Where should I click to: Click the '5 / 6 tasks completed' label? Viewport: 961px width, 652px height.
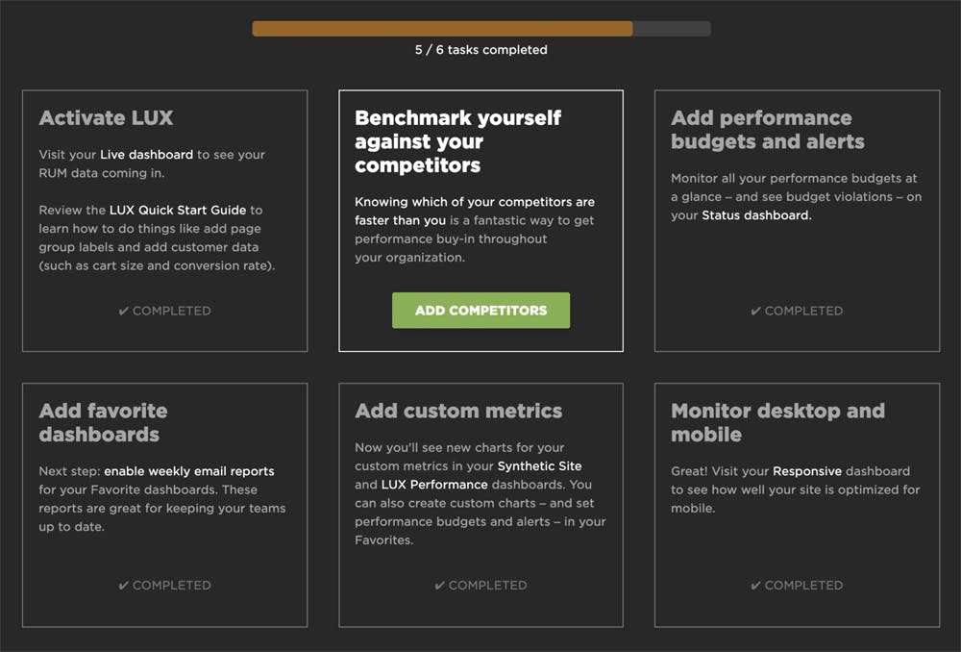pos(480,50)
